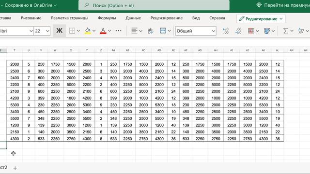The width and height of the screenshot is (310, 174).
Task: Click the premium diamond icon
Action: pyautogui.click(x=259, y=5)
